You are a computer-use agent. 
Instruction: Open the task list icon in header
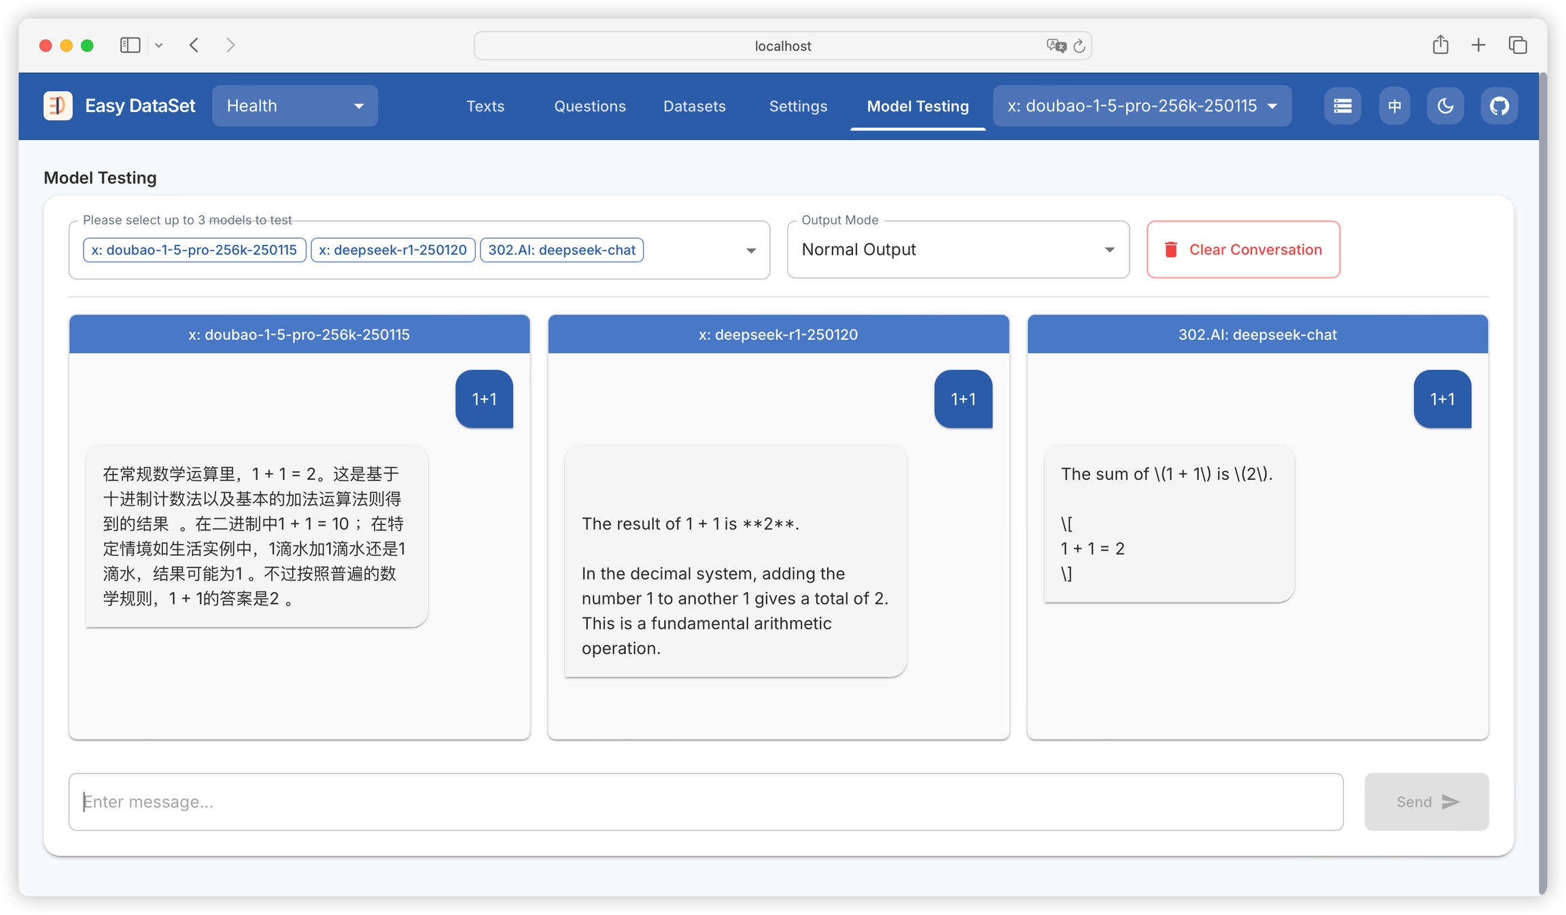click(1342, 106)
